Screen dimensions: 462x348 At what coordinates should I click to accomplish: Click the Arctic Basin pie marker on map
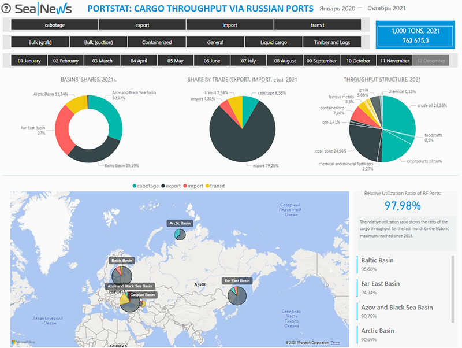pos(179,234)
